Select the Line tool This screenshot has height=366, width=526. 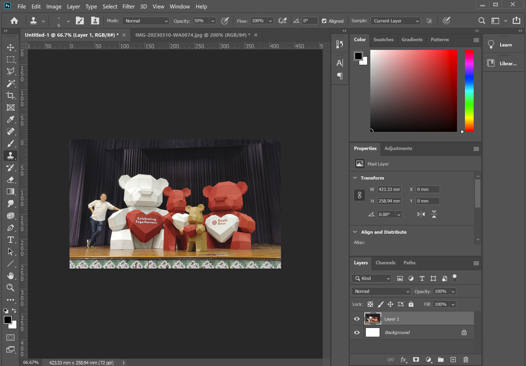click(x=11, y=264)
